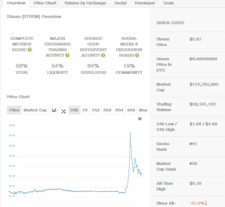Click the peak point on price chart
The image size is (225, 207).
coord(130,133)
